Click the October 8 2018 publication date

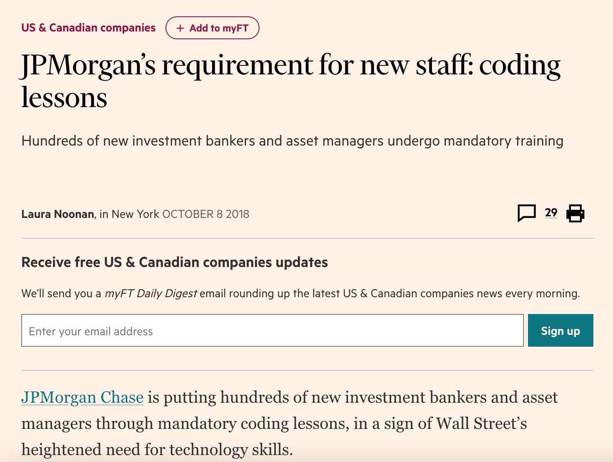[x=206, y=214]
